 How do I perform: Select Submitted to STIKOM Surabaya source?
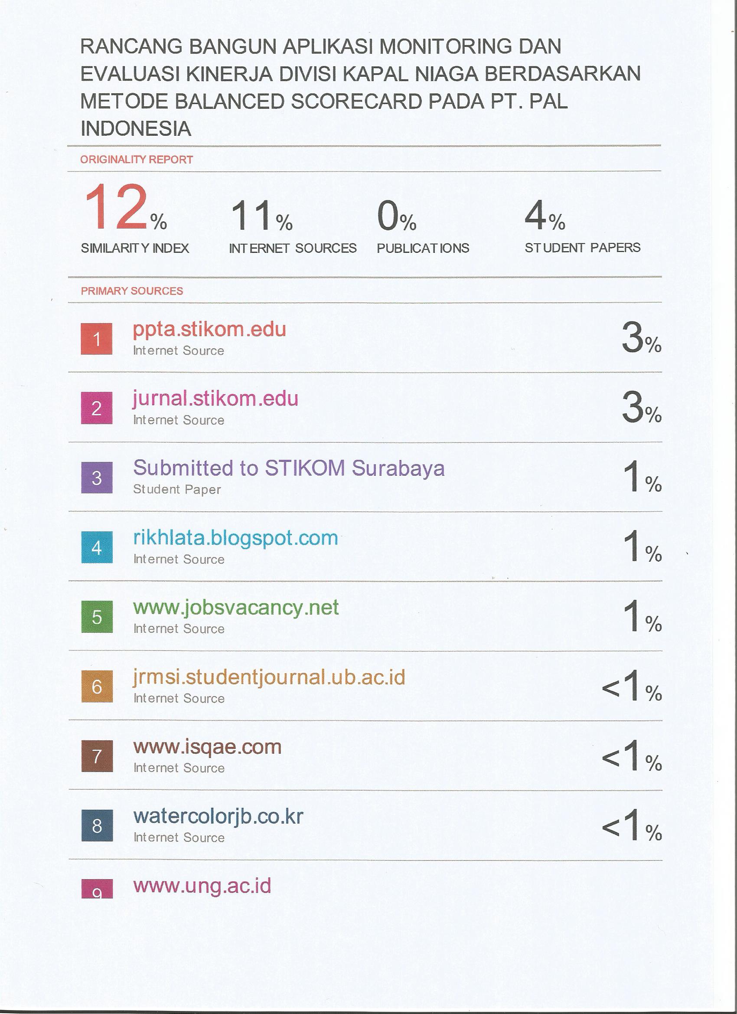pos(289,468)
